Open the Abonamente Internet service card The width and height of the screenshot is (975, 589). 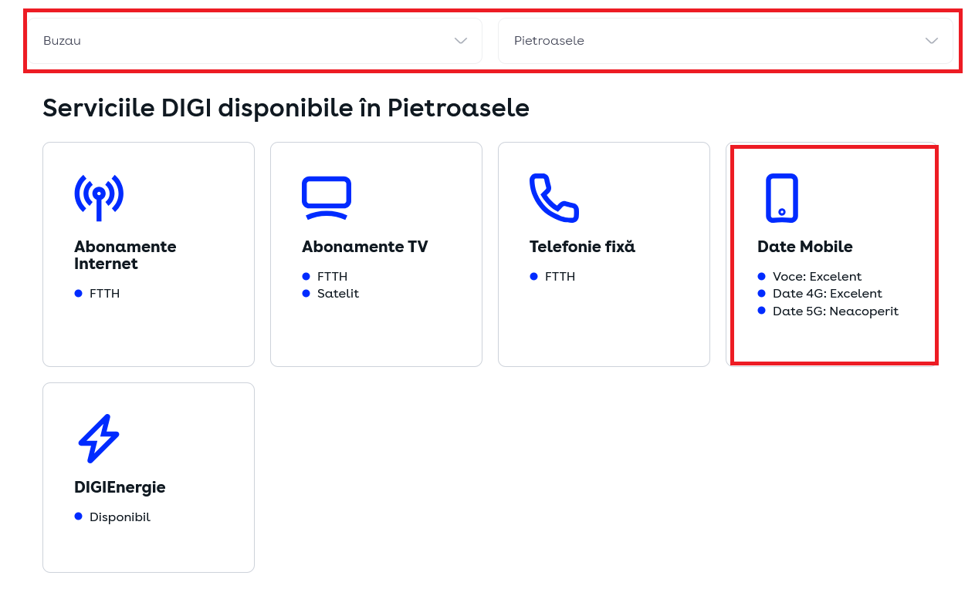click(x=148, y=254)
